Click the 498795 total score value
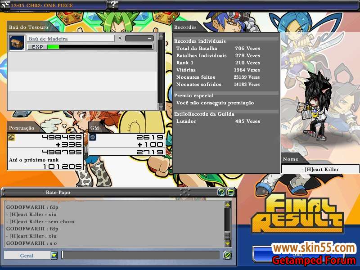 click(x=62, y=152)
